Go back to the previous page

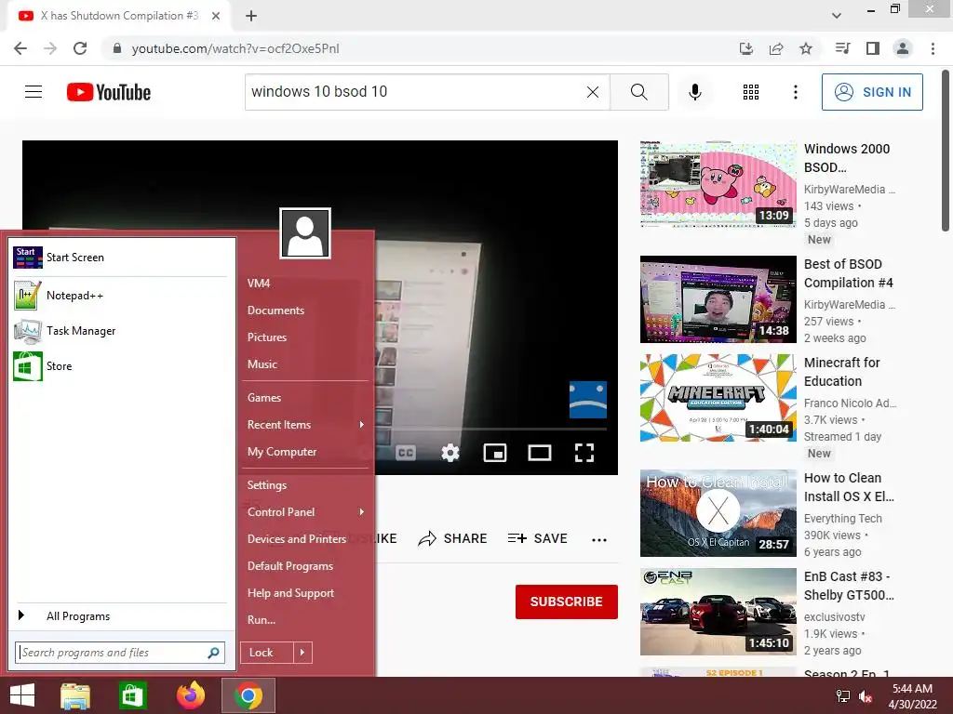pos(20,48)
